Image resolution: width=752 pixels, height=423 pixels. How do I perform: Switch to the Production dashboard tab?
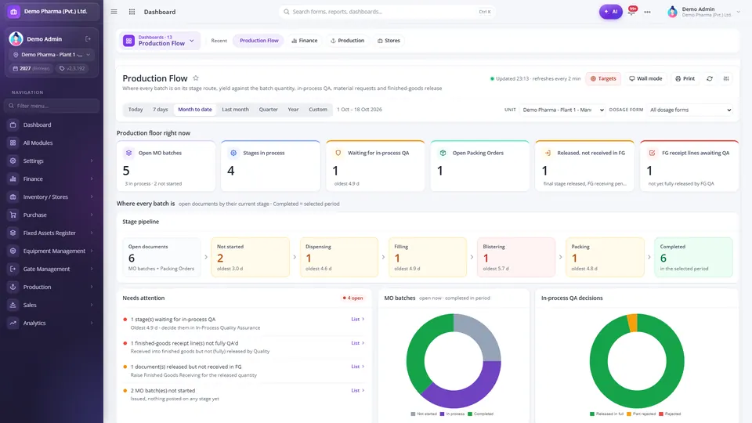[x=347, y=41]
